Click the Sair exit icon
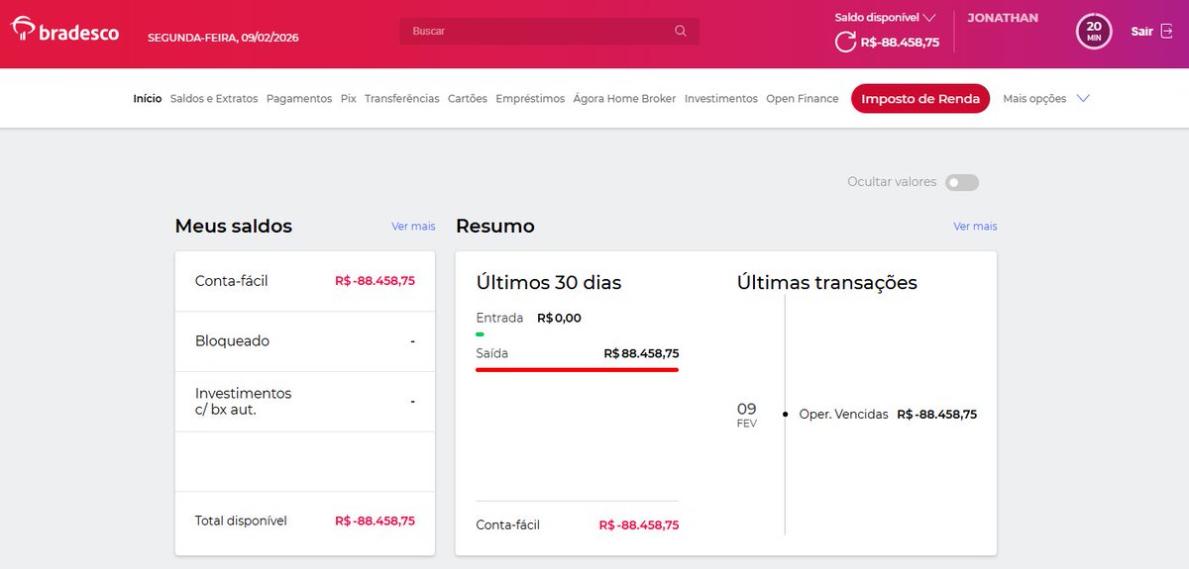Viewport: 1189px width, 569px height. pos(1166,31)
